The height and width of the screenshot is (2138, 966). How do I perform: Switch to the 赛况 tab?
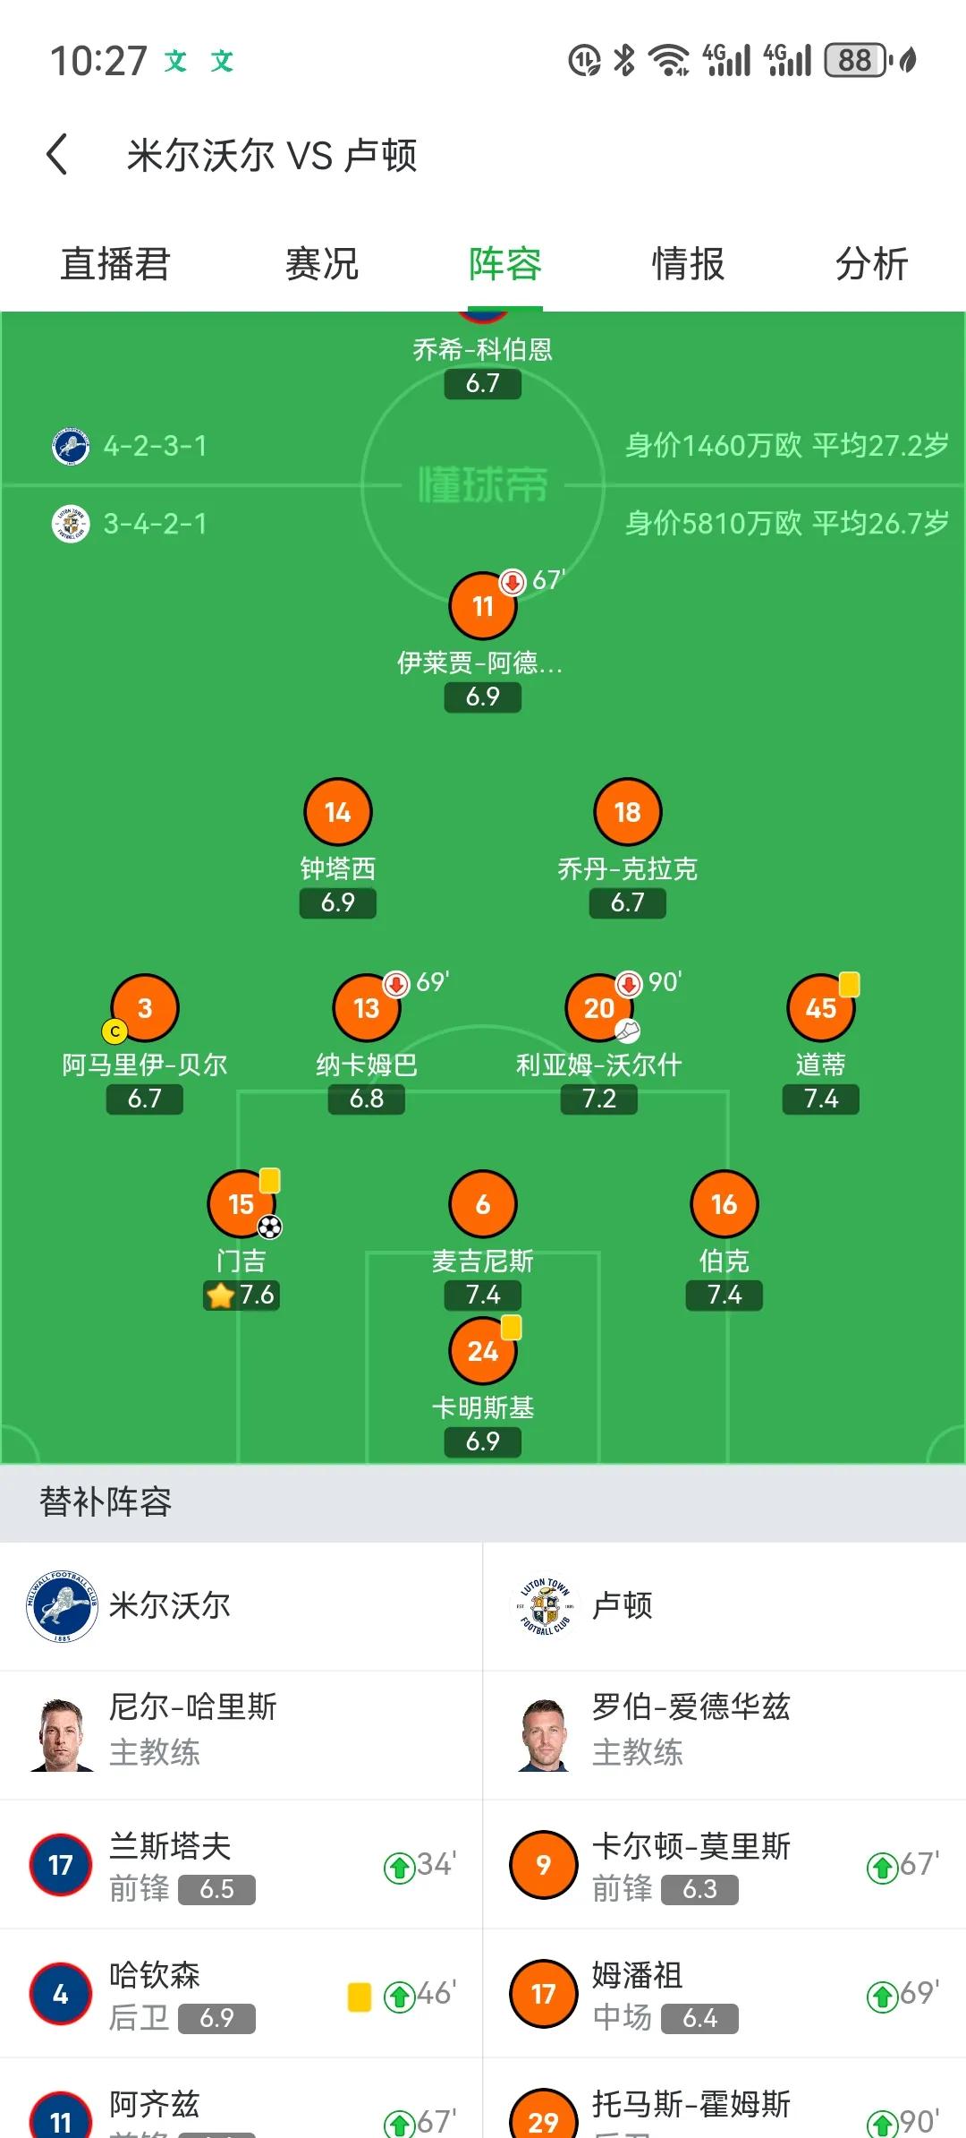[321, 264]
